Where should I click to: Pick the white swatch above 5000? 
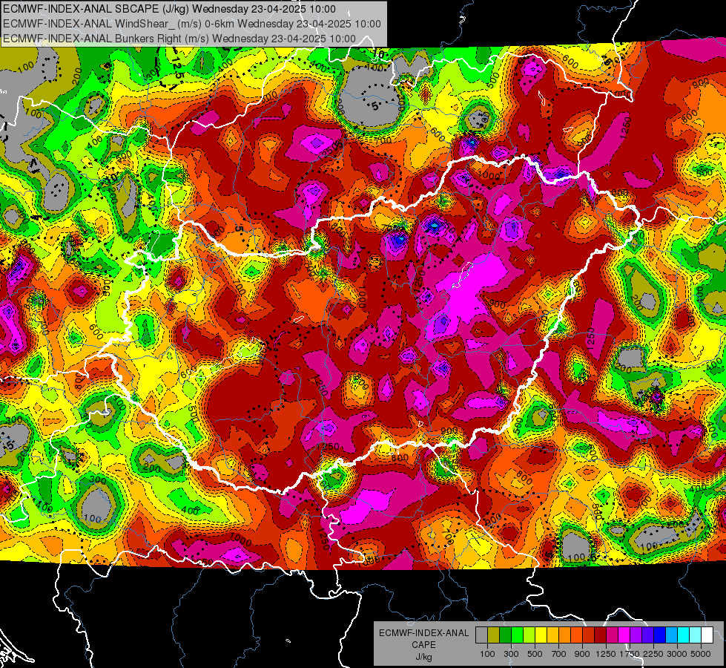click(707, 635)
